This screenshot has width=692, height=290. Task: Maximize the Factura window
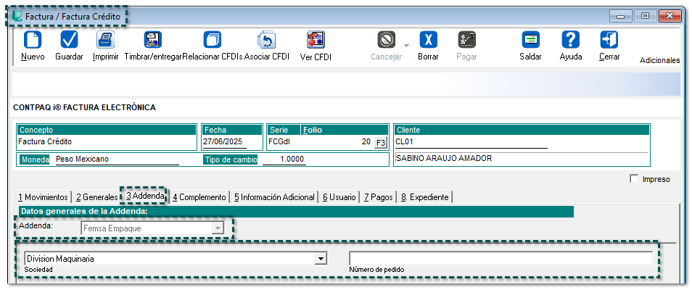coord(646,17)
